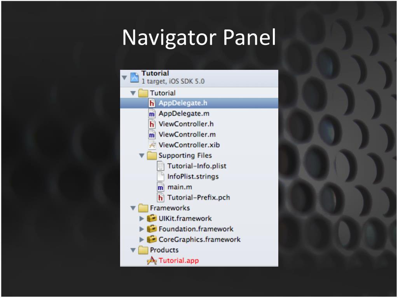This screenshot has height=298, width=398.
Task: Select UIKit.framework label
Action: (x=185, y=218)
